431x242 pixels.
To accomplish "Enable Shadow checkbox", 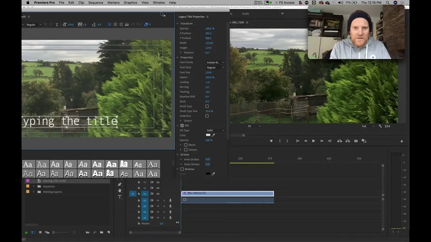I will (x=182, y=169).
